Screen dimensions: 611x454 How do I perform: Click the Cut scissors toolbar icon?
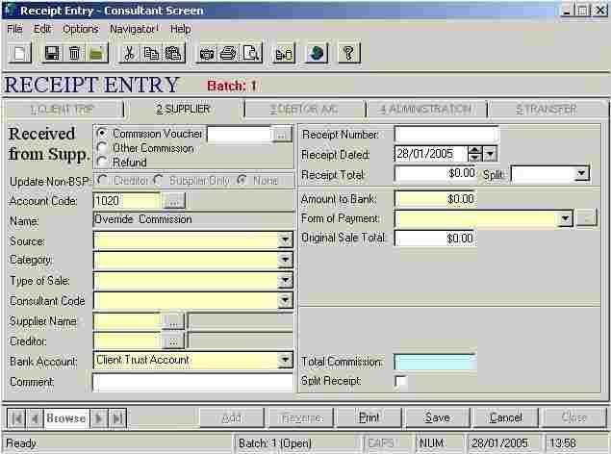[x=128, y=53]
